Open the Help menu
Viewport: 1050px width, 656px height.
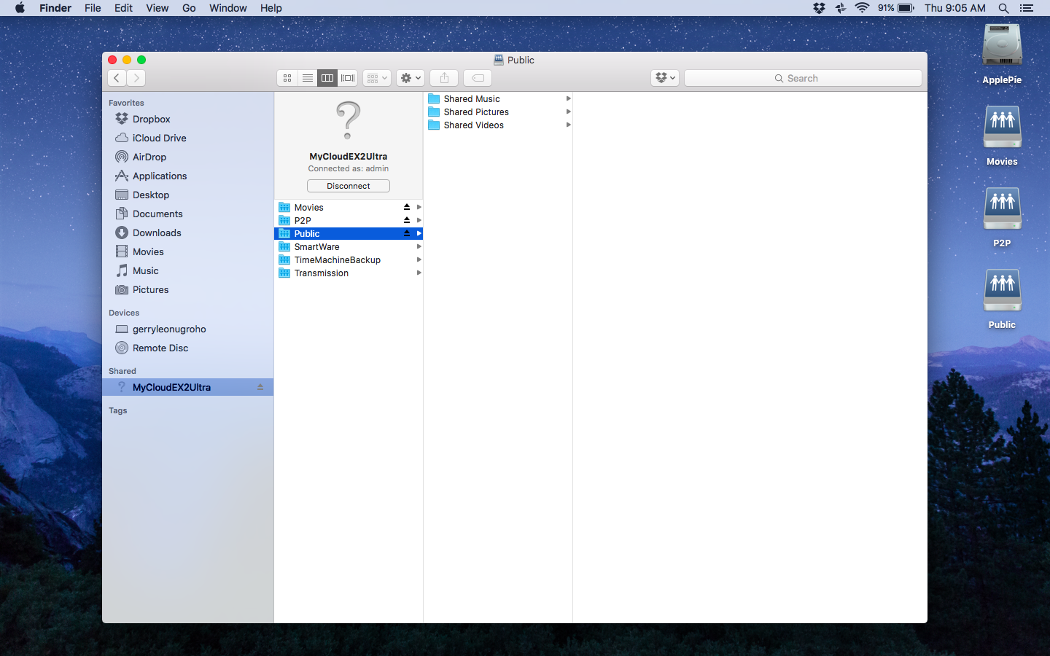271,8
